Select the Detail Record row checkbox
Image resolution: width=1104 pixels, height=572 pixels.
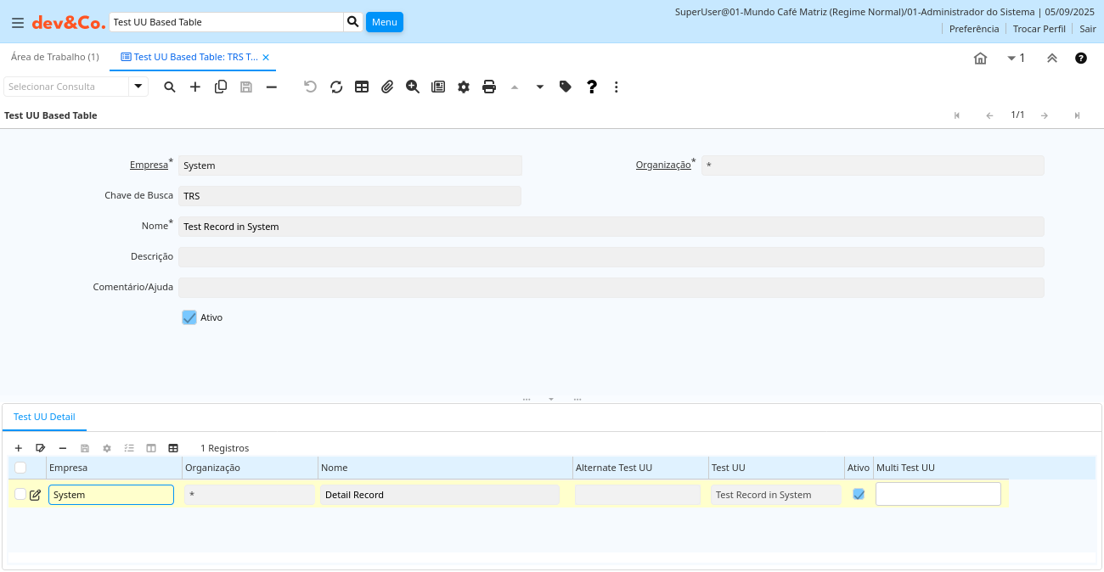[20, 494]
